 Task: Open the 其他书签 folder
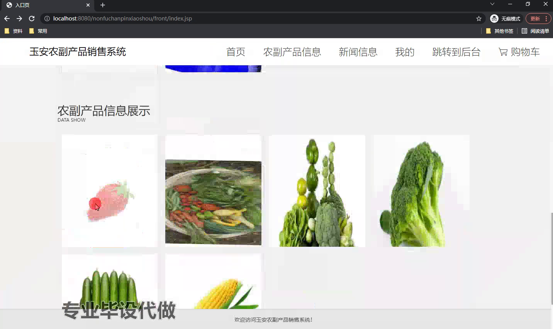click(x=500, y=31)
